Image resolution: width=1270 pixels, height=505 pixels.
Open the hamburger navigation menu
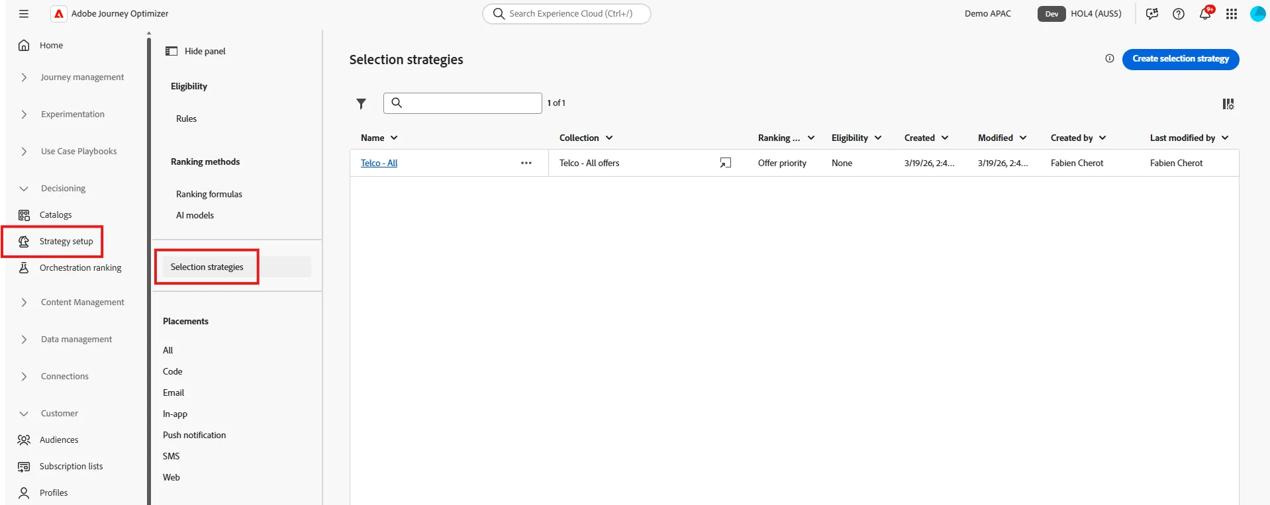pyautogui.click(x=24, y=14)
